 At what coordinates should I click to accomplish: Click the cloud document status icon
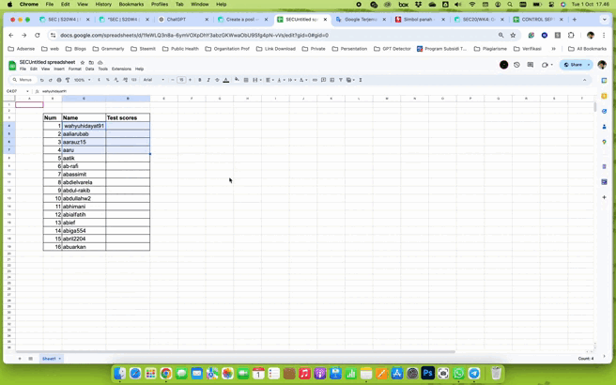tap(100, 63)
